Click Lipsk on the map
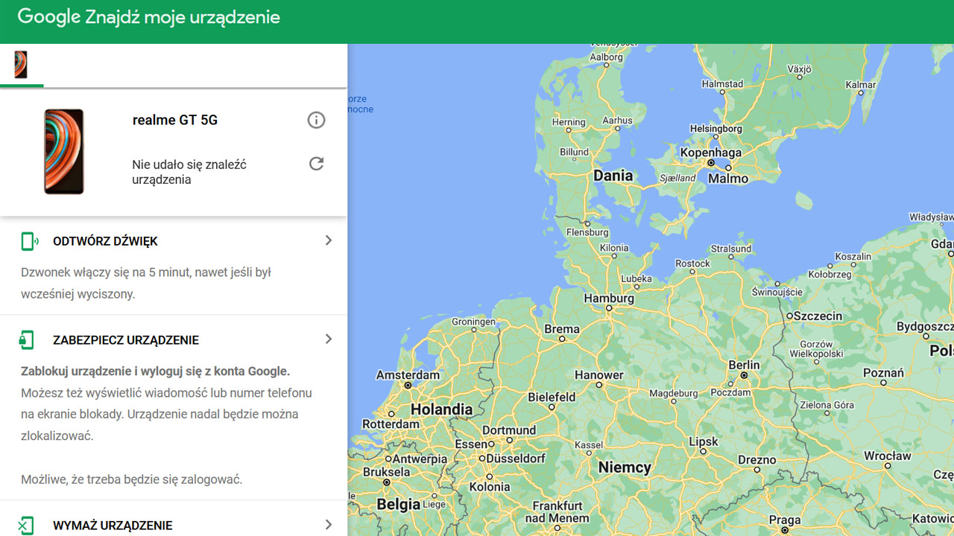 [704, 441]
